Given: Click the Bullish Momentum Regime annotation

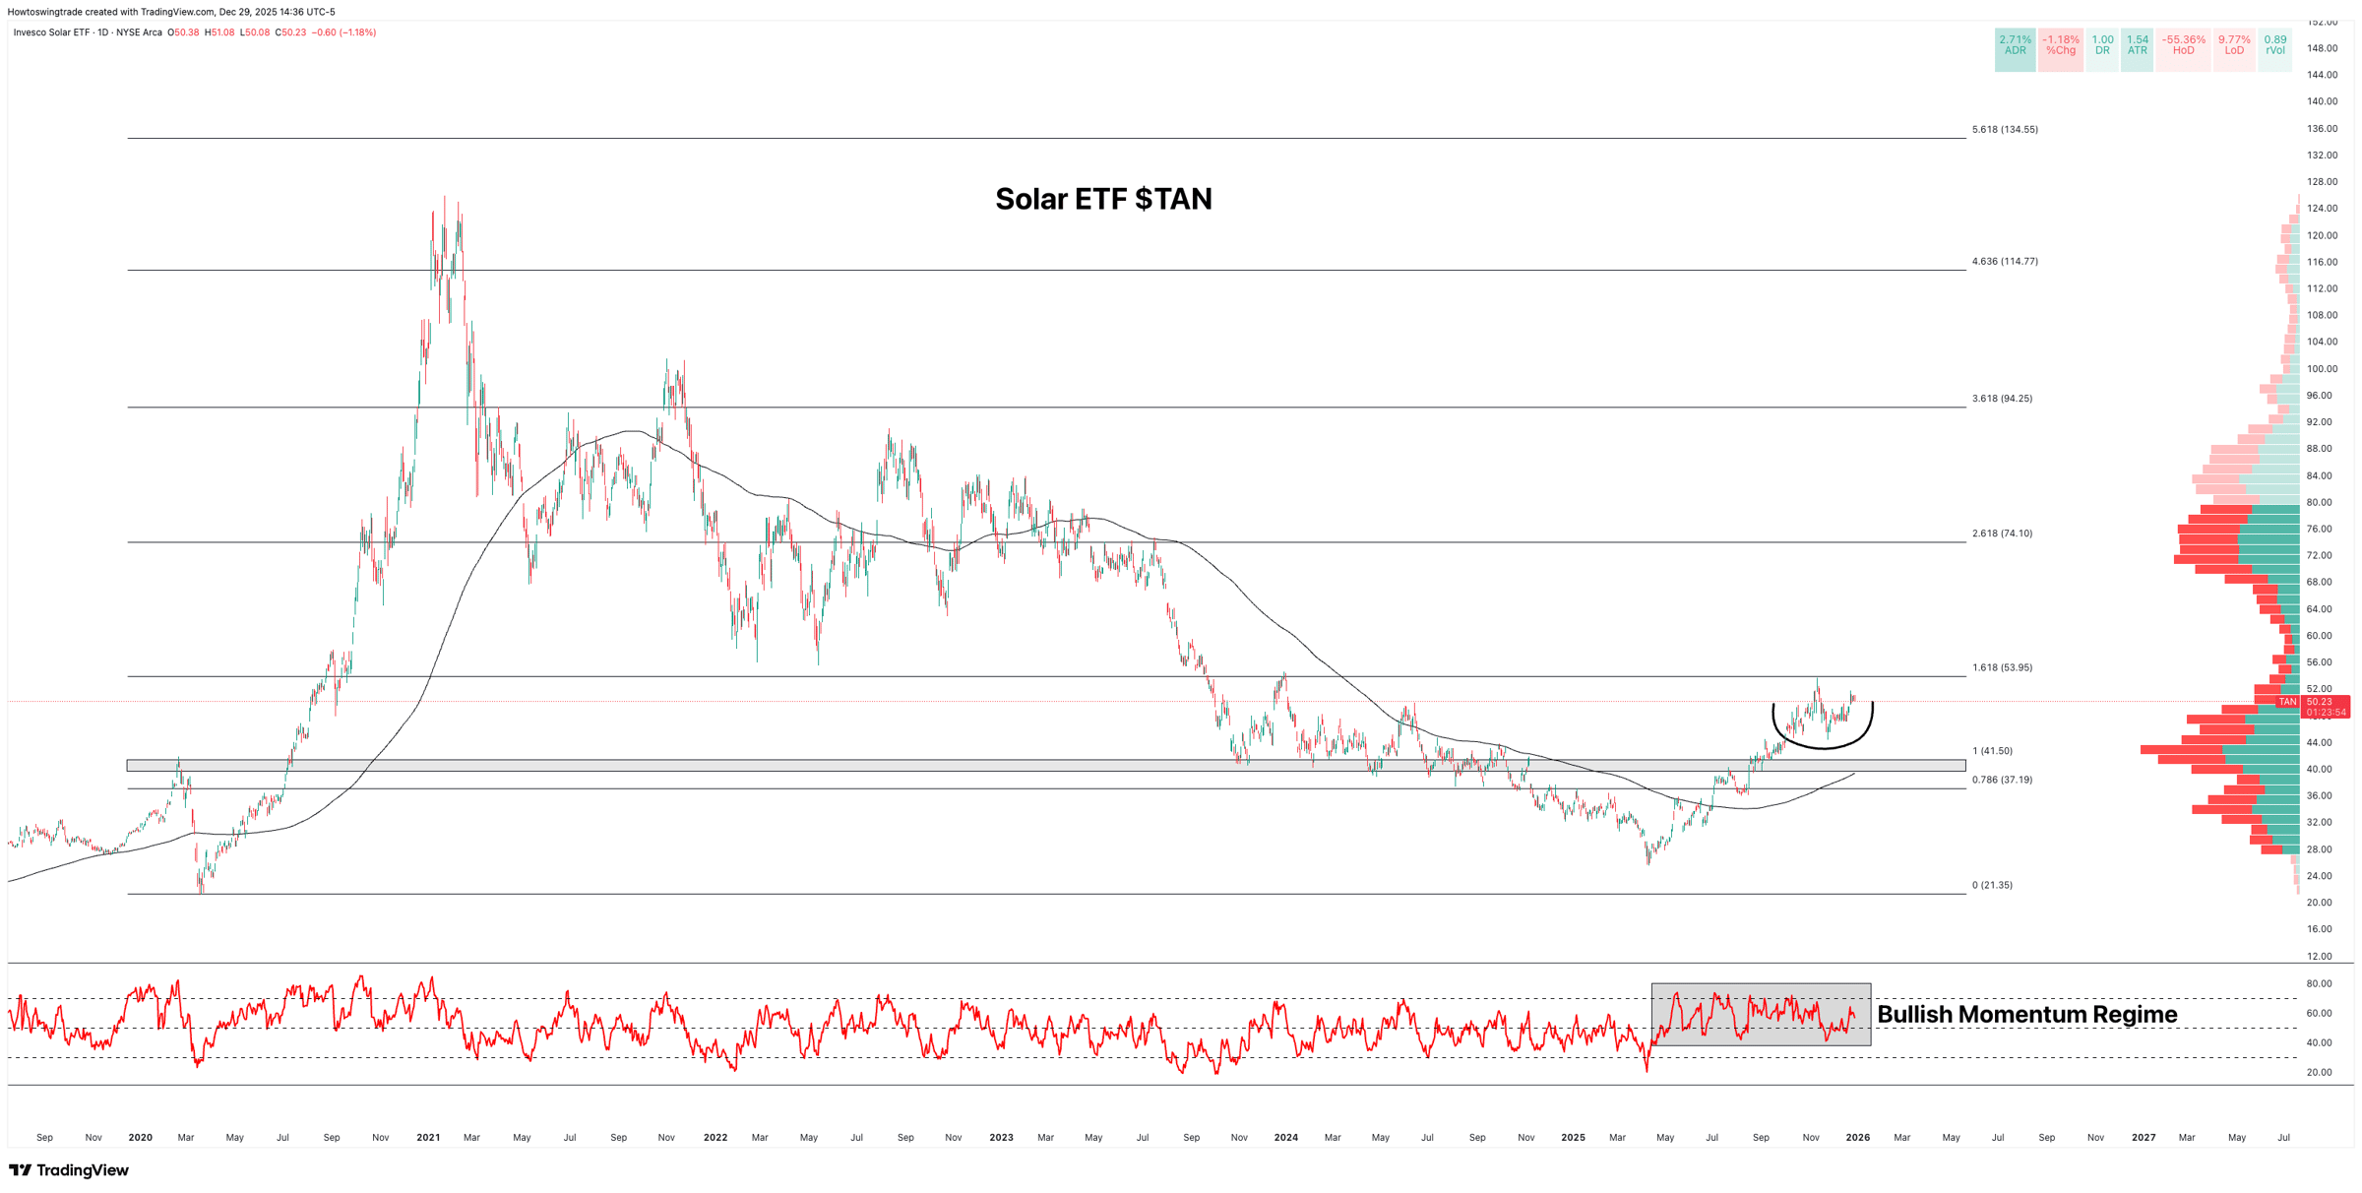Looking at the screenshot, I should coord(2026,1014).
